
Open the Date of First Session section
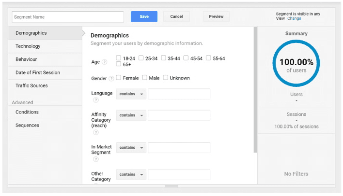click(45, 72)
